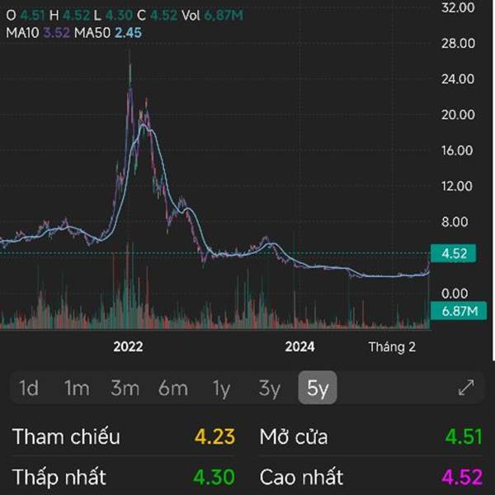The image size is (495, 495).
Task: Switch to the 3m timeframe
Action: click(125, 388)
